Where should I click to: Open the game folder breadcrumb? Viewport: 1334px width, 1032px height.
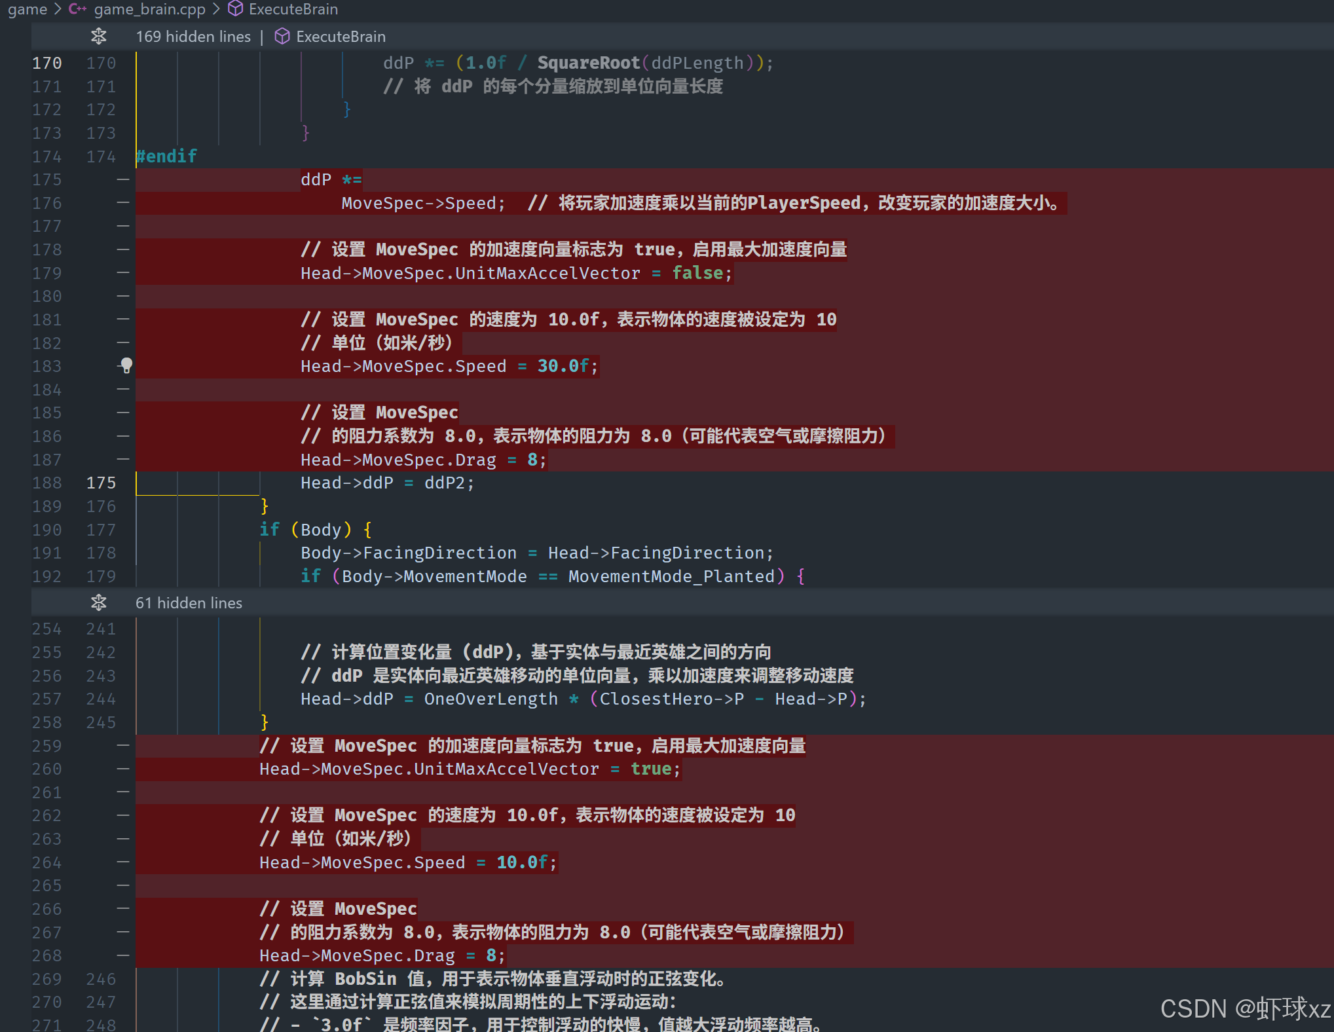tap(28, 9)
